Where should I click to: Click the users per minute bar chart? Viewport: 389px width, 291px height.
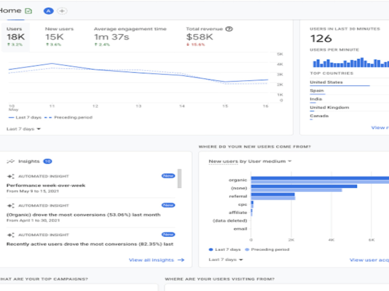(351, 62)
